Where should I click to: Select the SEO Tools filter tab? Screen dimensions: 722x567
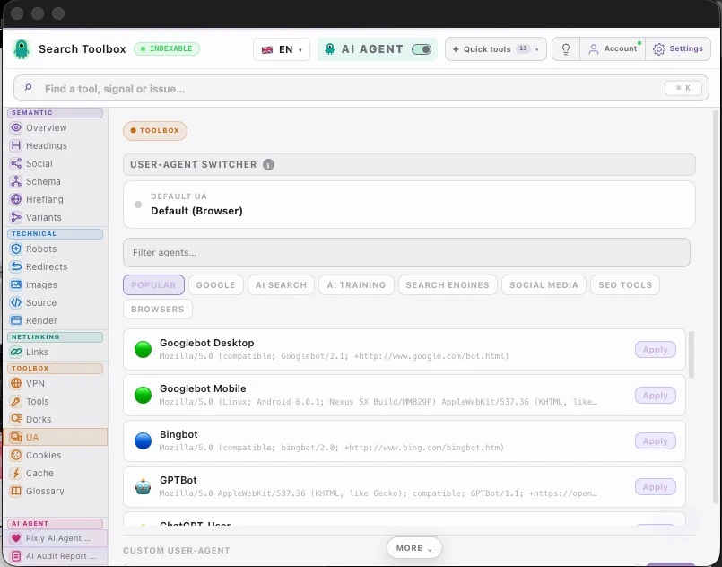(625, 284)
